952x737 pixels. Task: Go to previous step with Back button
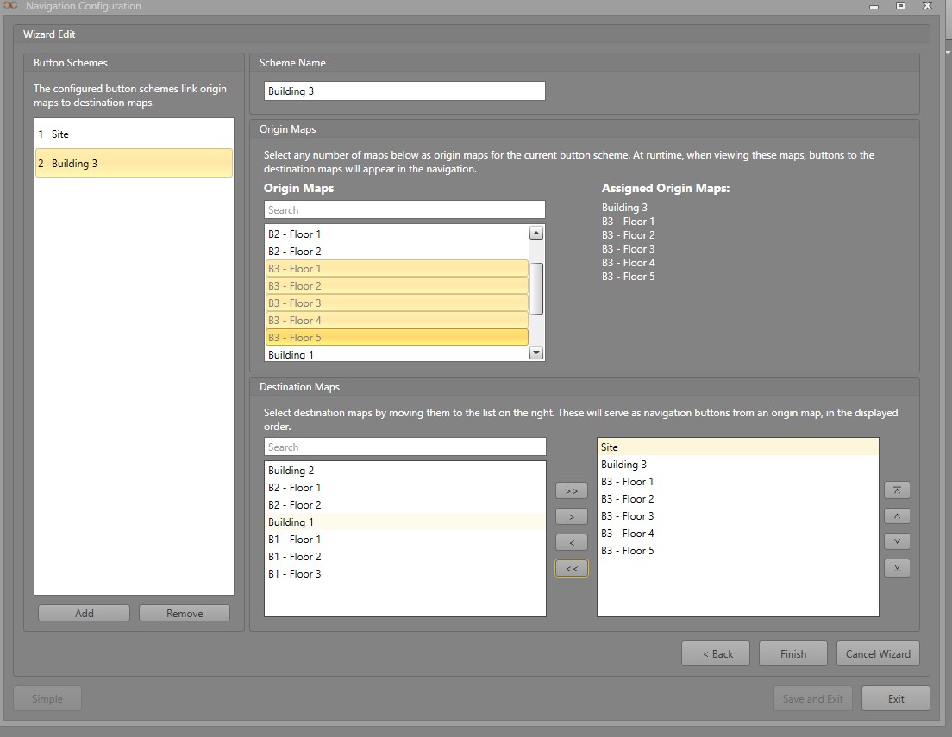point(715,653)
